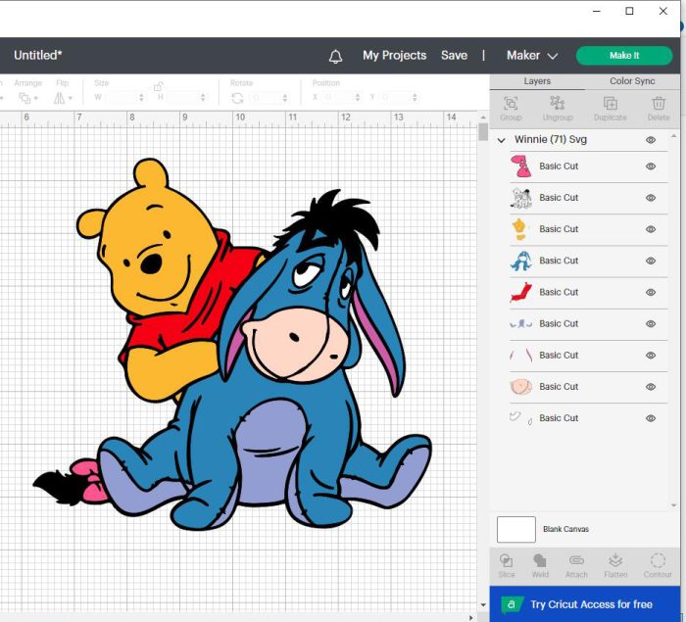
Task: Switch to the Color Sync tab
Action: click(632, 81)
